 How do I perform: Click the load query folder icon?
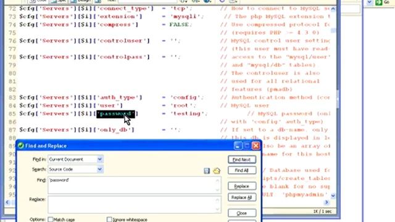click(x=217, y=171)
